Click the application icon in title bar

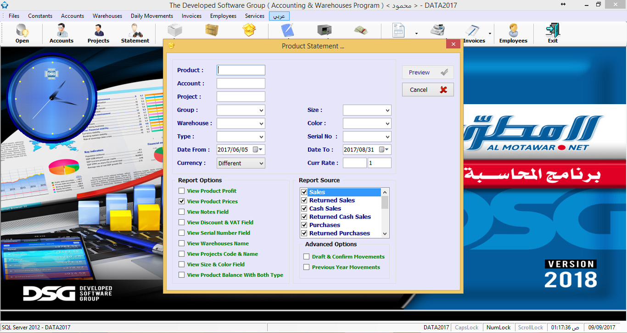(x=5, y=5)
